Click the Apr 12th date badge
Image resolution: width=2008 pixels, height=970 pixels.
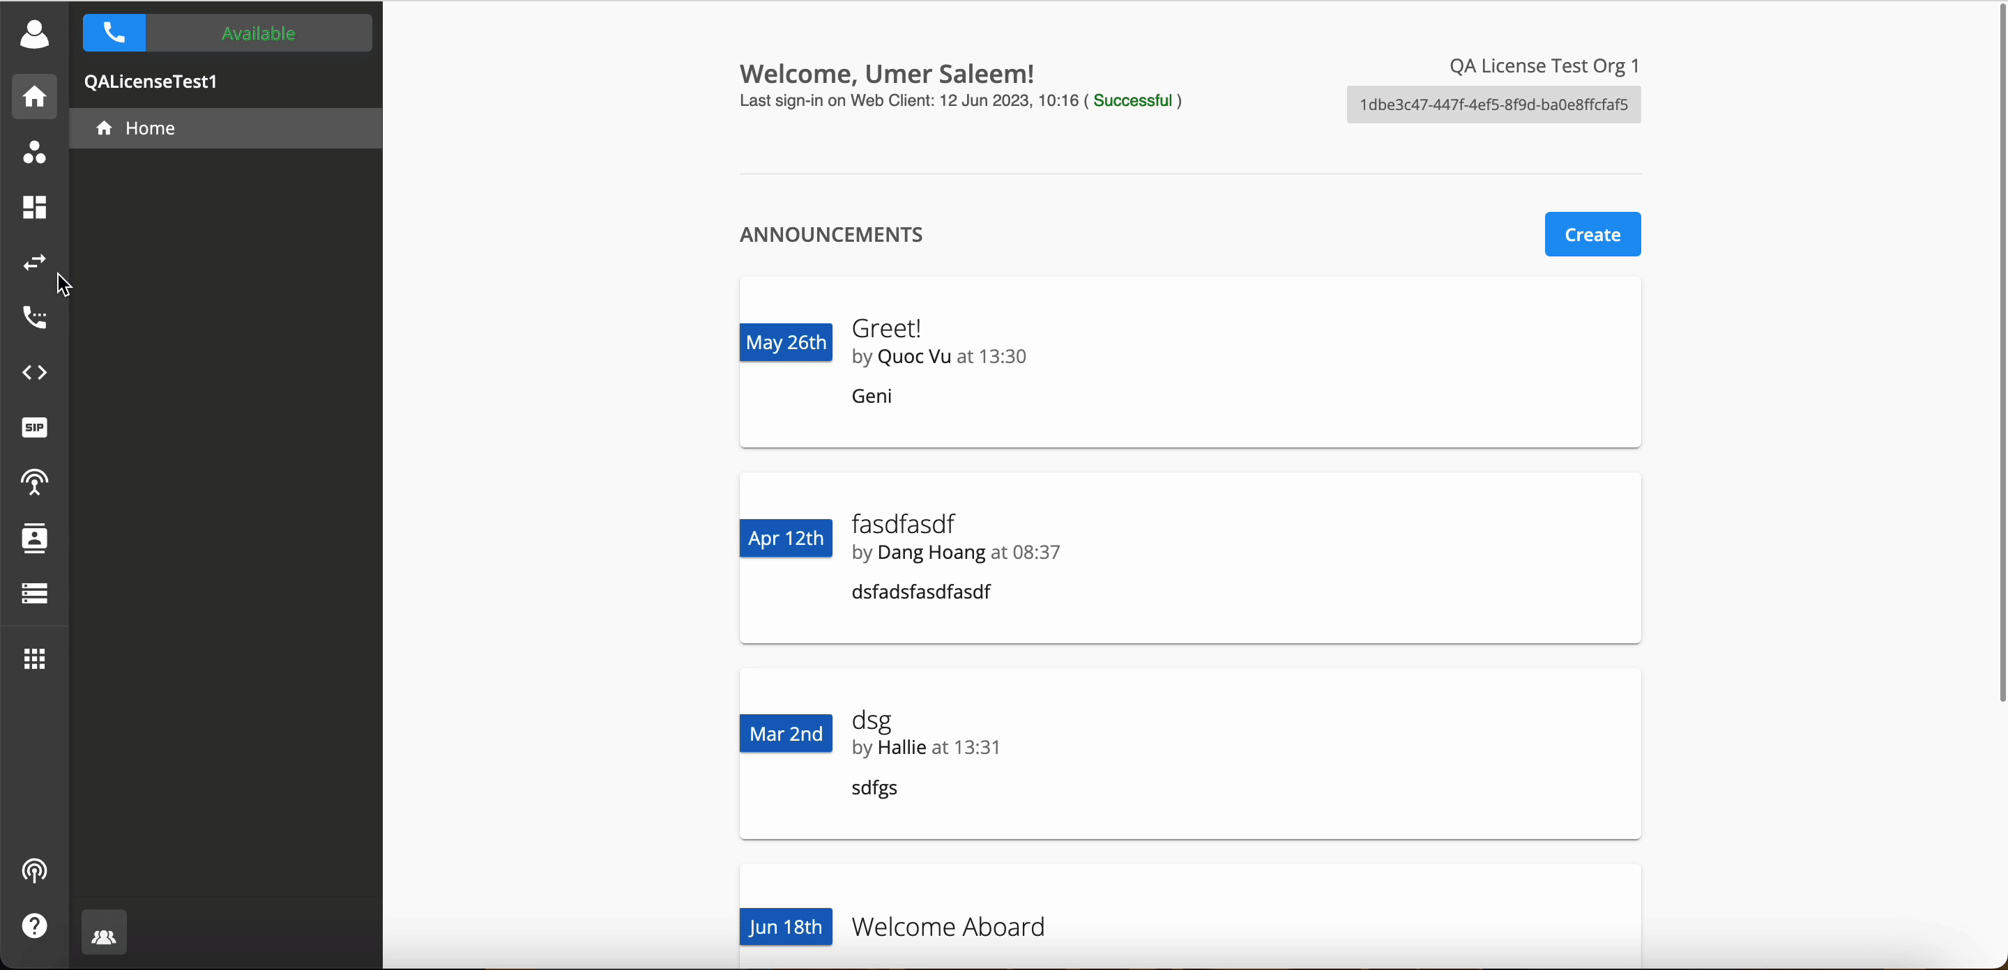[786, 537]
